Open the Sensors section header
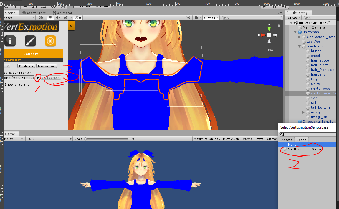Image resolution: width=339 pixels, height=209 pixels. tap(33, 54)
